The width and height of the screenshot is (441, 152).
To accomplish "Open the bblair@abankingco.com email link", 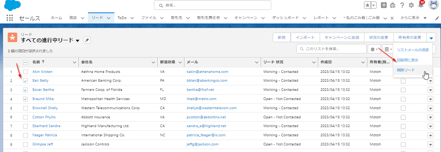I will (207, 81).
